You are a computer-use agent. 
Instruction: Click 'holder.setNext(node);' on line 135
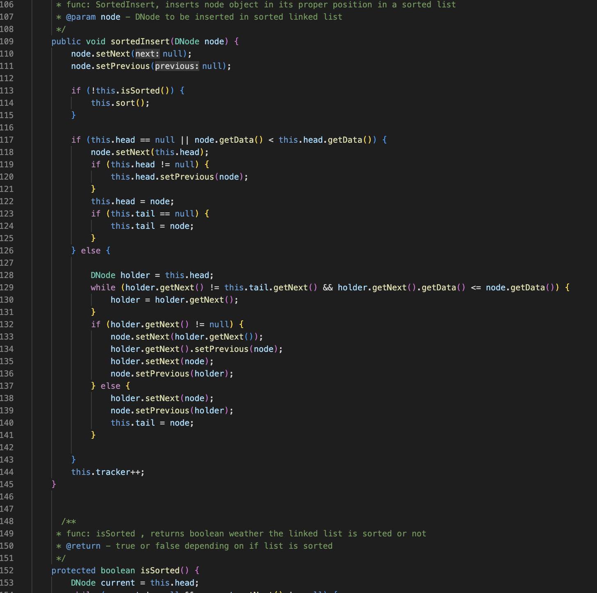pyautogui.click(x=162, y=361)
